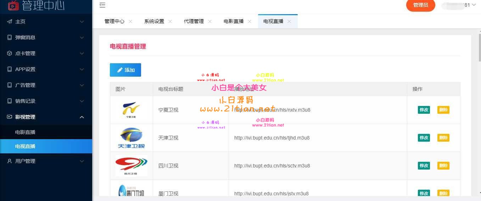Close the 电视直播 tab

pos(289,21)
